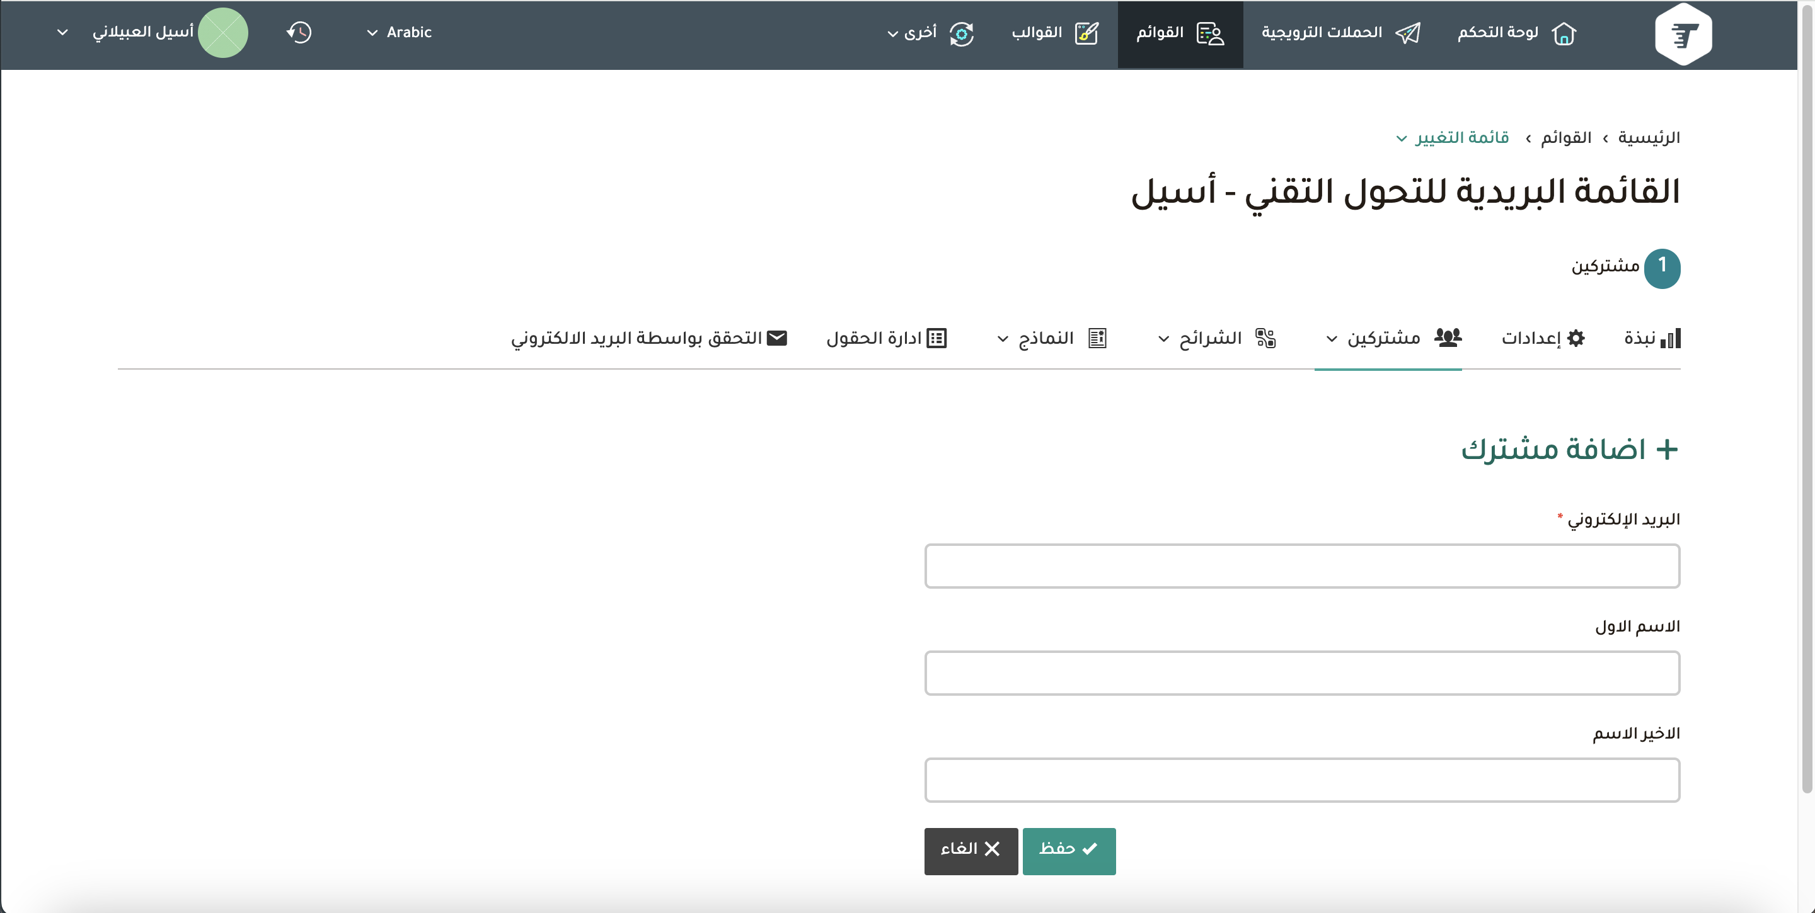Click the green user avatar circle
Viewport: 1815px width, 913px height.
coord(222,32)
